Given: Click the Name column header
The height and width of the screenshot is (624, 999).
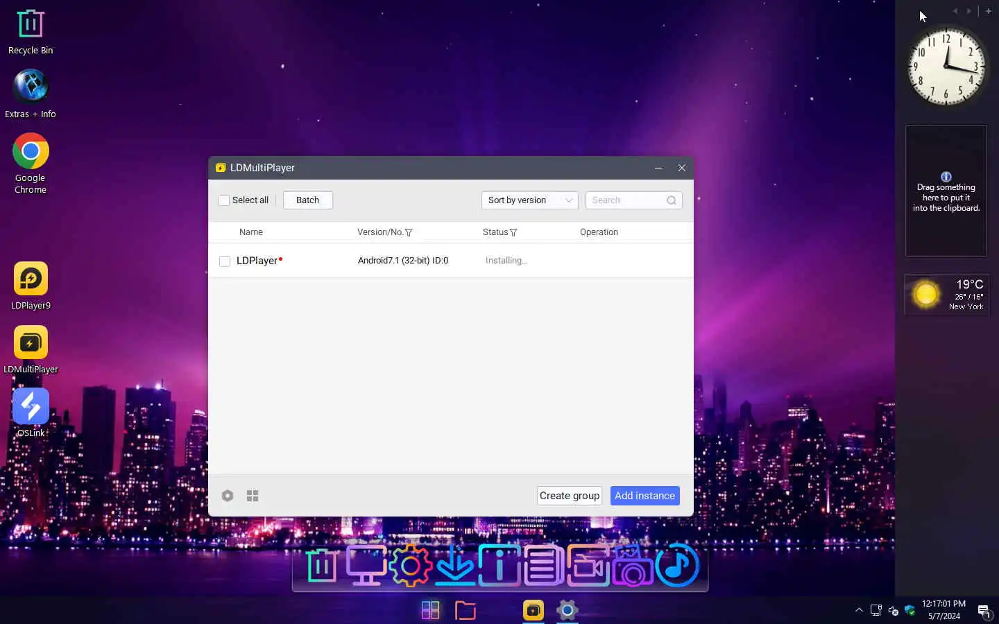Looking at the screenshot, I should coord(251,232).
